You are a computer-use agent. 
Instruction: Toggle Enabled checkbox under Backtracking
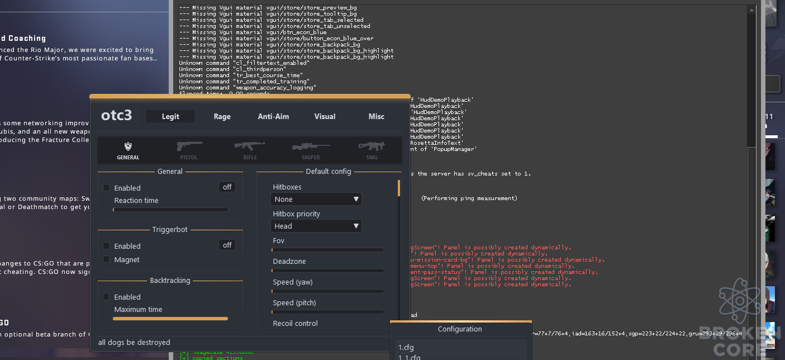[x=106, y=297]
